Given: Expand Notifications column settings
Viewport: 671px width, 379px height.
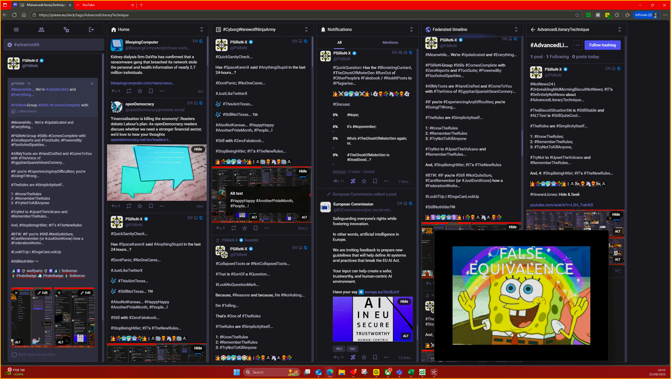Looking at the screenshot, I should click(x=411, y=29).
